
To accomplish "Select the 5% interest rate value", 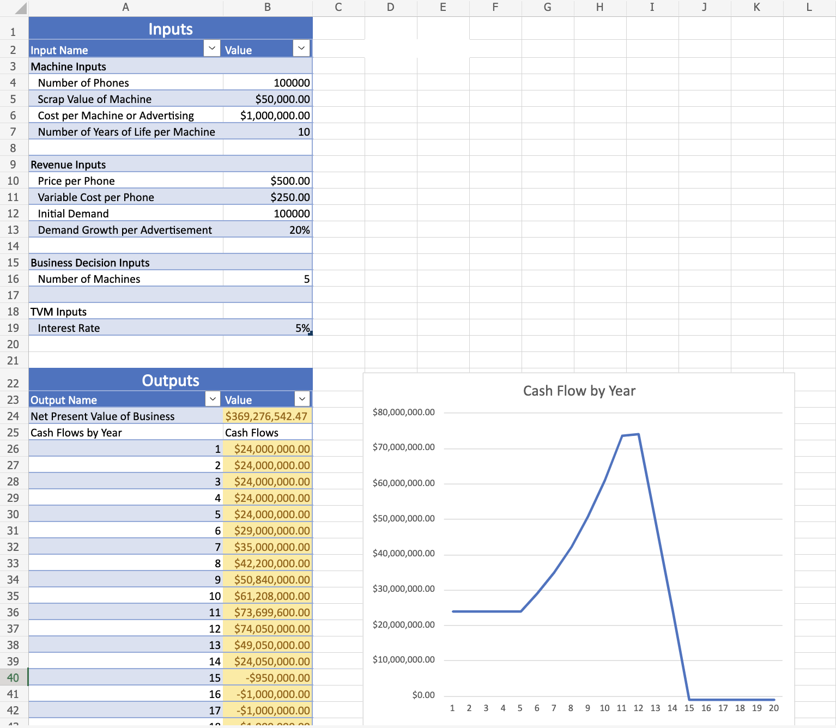I will click(x=268, y=327).
